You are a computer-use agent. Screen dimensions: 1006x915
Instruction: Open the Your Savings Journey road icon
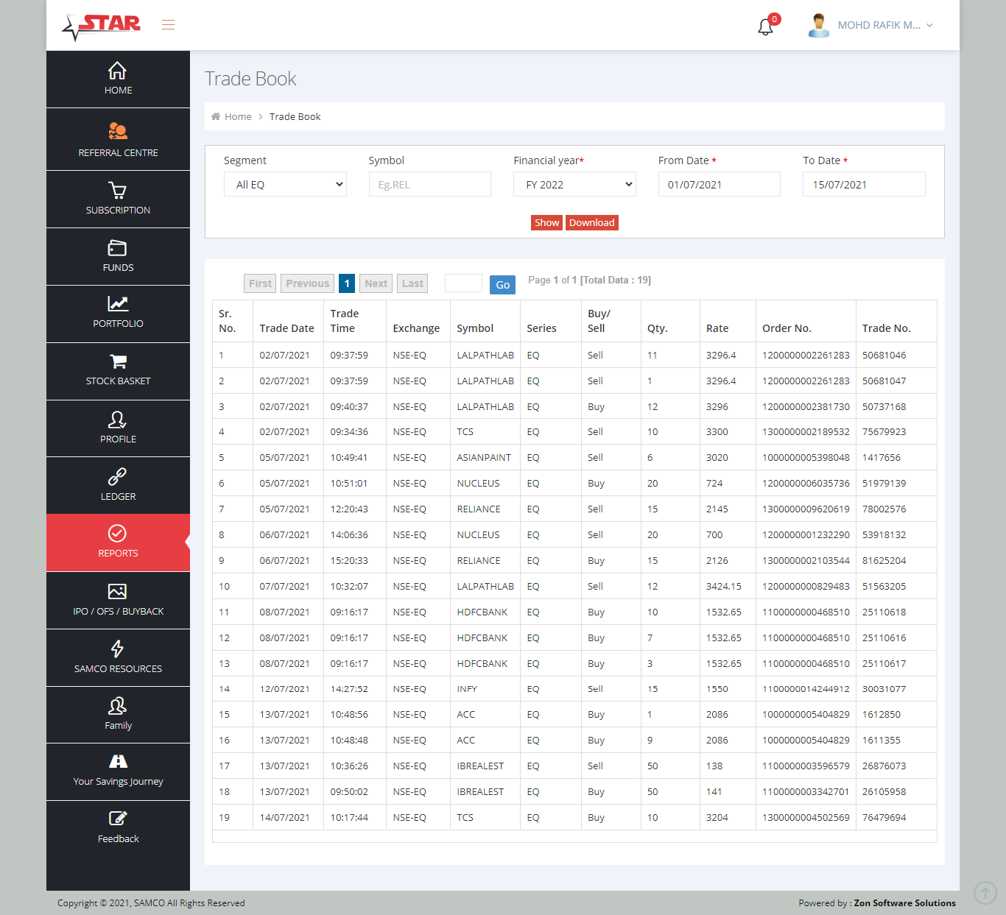(x=118, y=761)
